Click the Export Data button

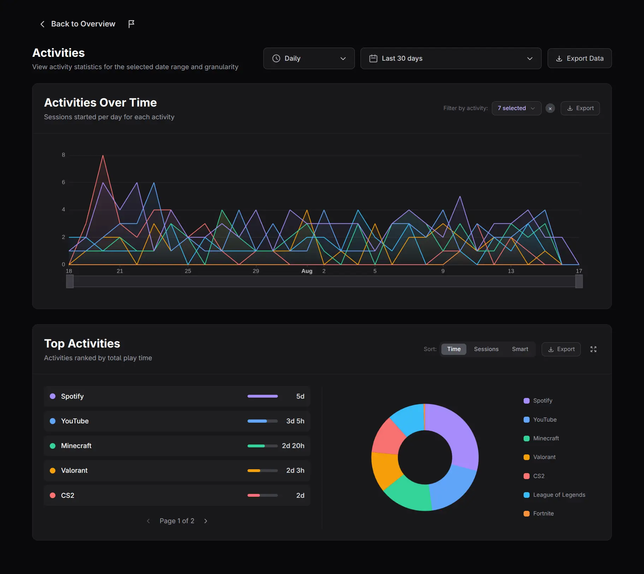579,58
